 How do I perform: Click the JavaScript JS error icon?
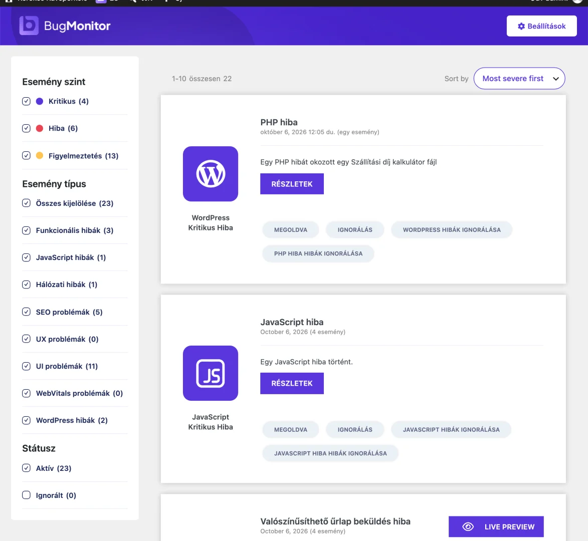click(x=211, y=373)
